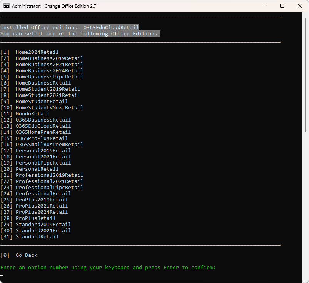This screenshot has width=309, height=283.
Task: Click the O365ProPlusRetail option text
Action: 42,138
